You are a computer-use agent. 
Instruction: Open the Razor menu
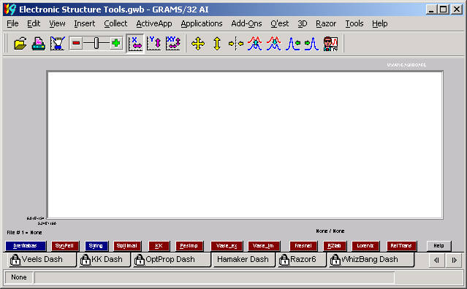coord(326,23)
